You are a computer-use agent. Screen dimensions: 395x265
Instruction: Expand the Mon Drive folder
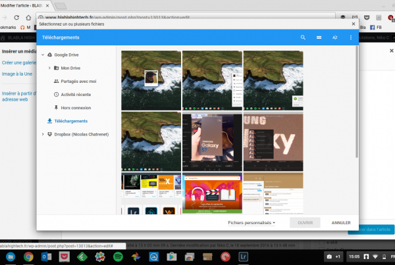[x=49, y=68]
